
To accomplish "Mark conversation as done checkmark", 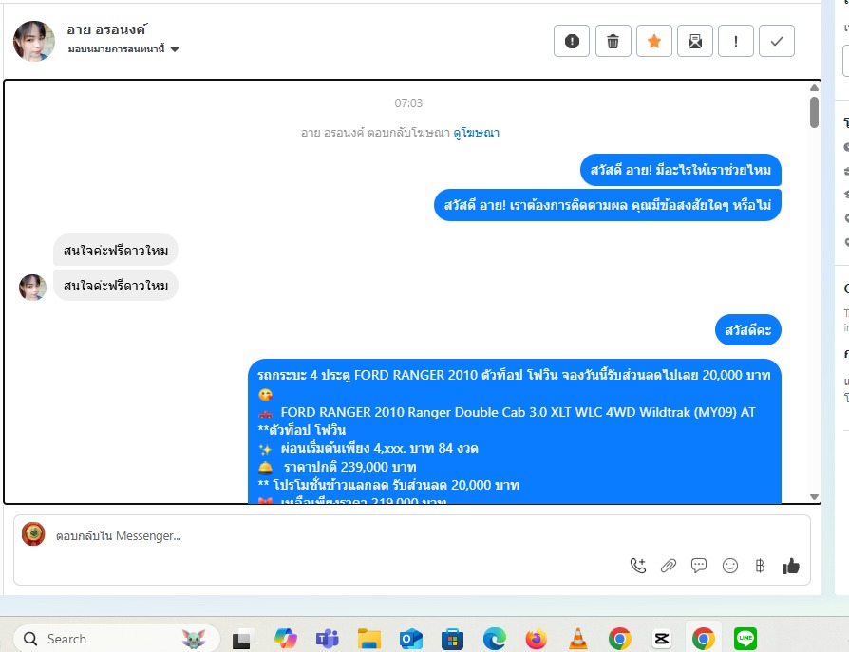I will tap(777, 41).
